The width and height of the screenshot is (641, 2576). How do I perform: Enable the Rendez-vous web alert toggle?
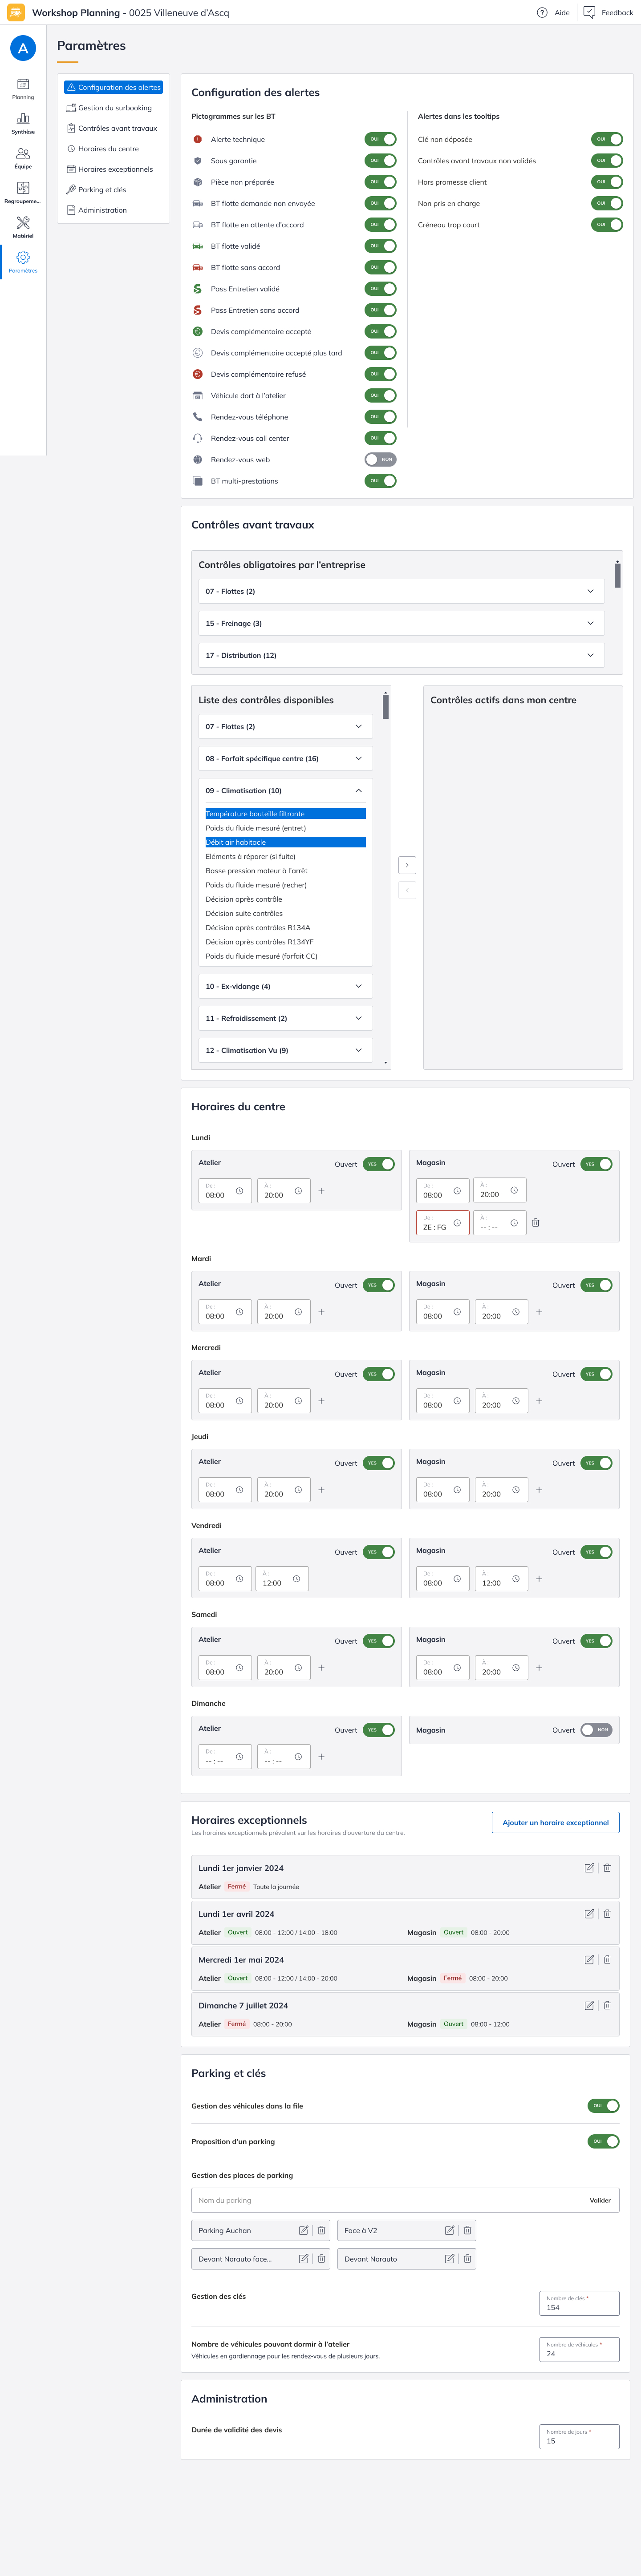click(380, 460)
